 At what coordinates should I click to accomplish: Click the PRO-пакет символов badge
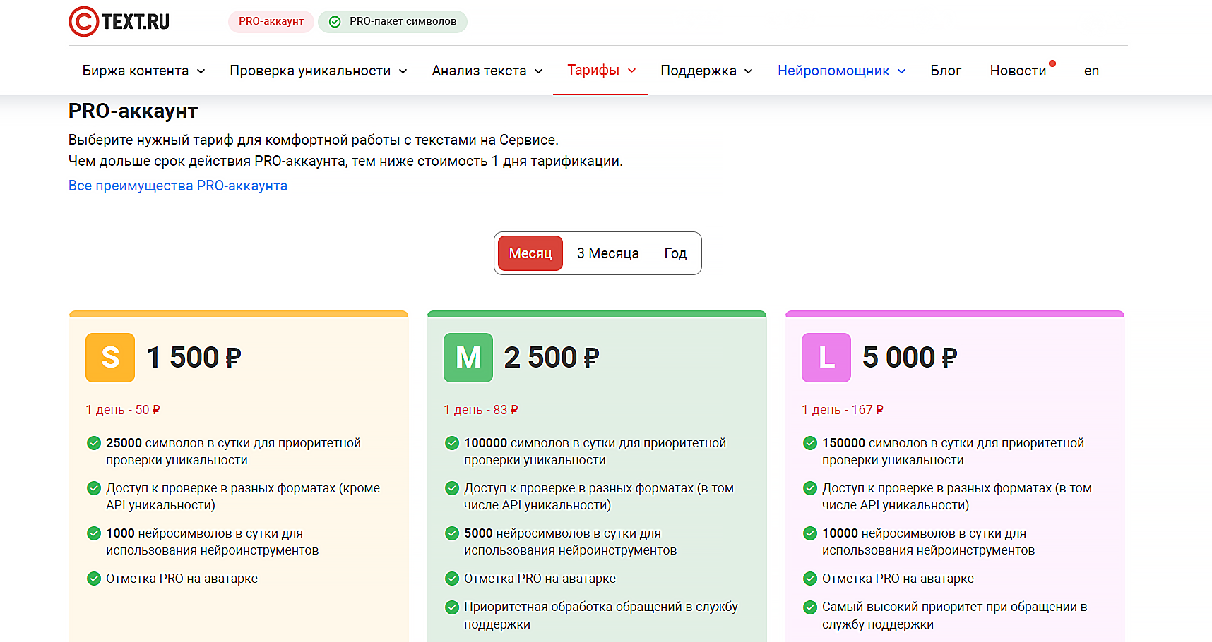click(x=393, y=21)
